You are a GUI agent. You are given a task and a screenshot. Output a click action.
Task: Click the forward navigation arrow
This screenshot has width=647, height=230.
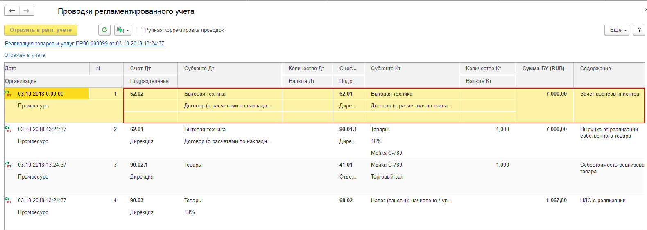tap(27, 11)
